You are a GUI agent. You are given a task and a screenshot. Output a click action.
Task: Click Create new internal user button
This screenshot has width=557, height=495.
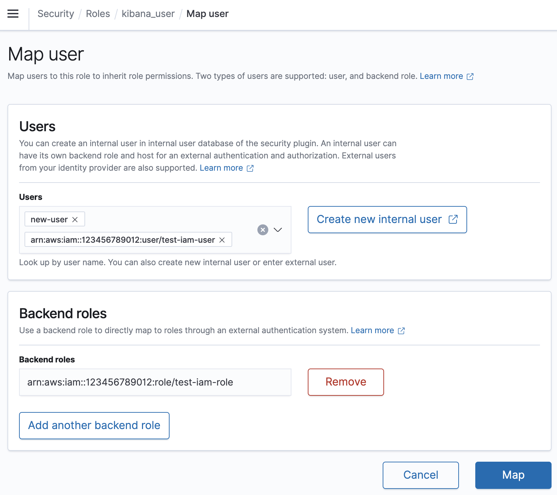(x=379, y=220)
